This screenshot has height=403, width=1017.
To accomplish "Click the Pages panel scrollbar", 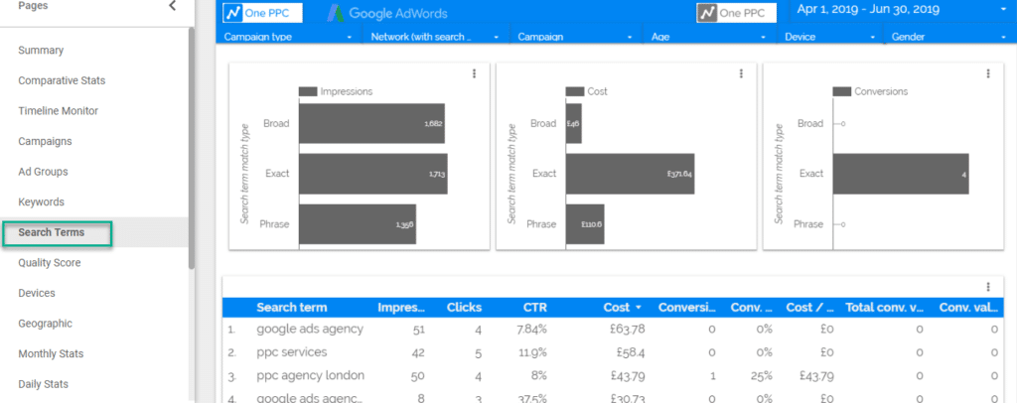I will (192, 148).
